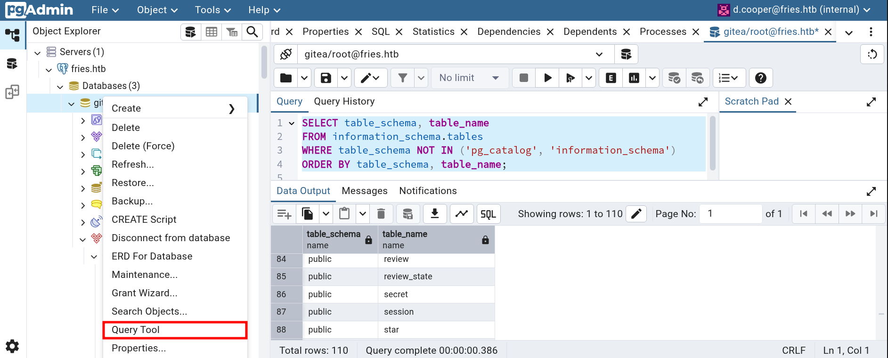This screenshot has width=888, height=358.
Task: Click the Execute Script icon
Action: pos(570,78)
